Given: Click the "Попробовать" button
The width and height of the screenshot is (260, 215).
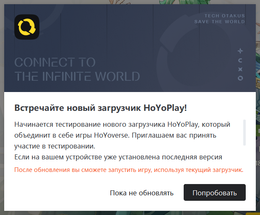Looking at the screenshot, I should point(215,192).
